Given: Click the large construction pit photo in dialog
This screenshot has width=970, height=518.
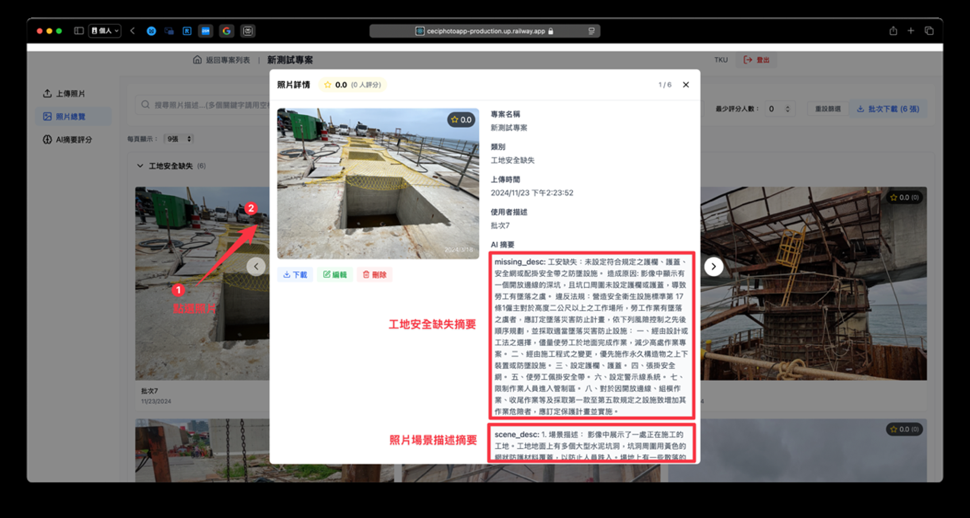Looking at the screenshot, I should pos(378,183).
